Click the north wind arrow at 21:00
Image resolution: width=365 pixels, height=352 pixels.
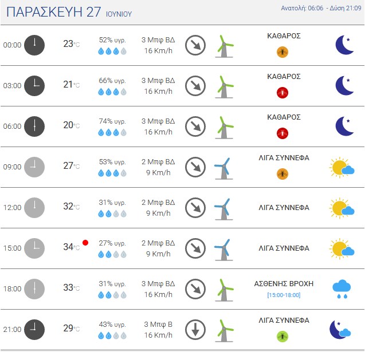[x=195, y=330]
